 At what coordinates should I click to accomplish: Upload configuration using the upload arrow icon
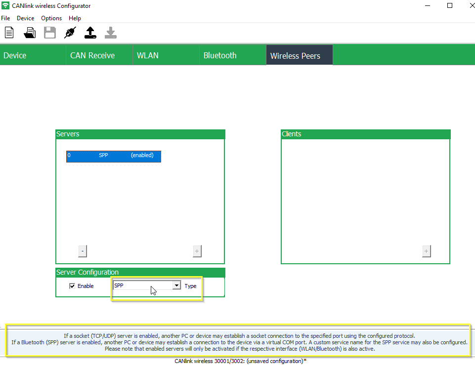point(90,33)
